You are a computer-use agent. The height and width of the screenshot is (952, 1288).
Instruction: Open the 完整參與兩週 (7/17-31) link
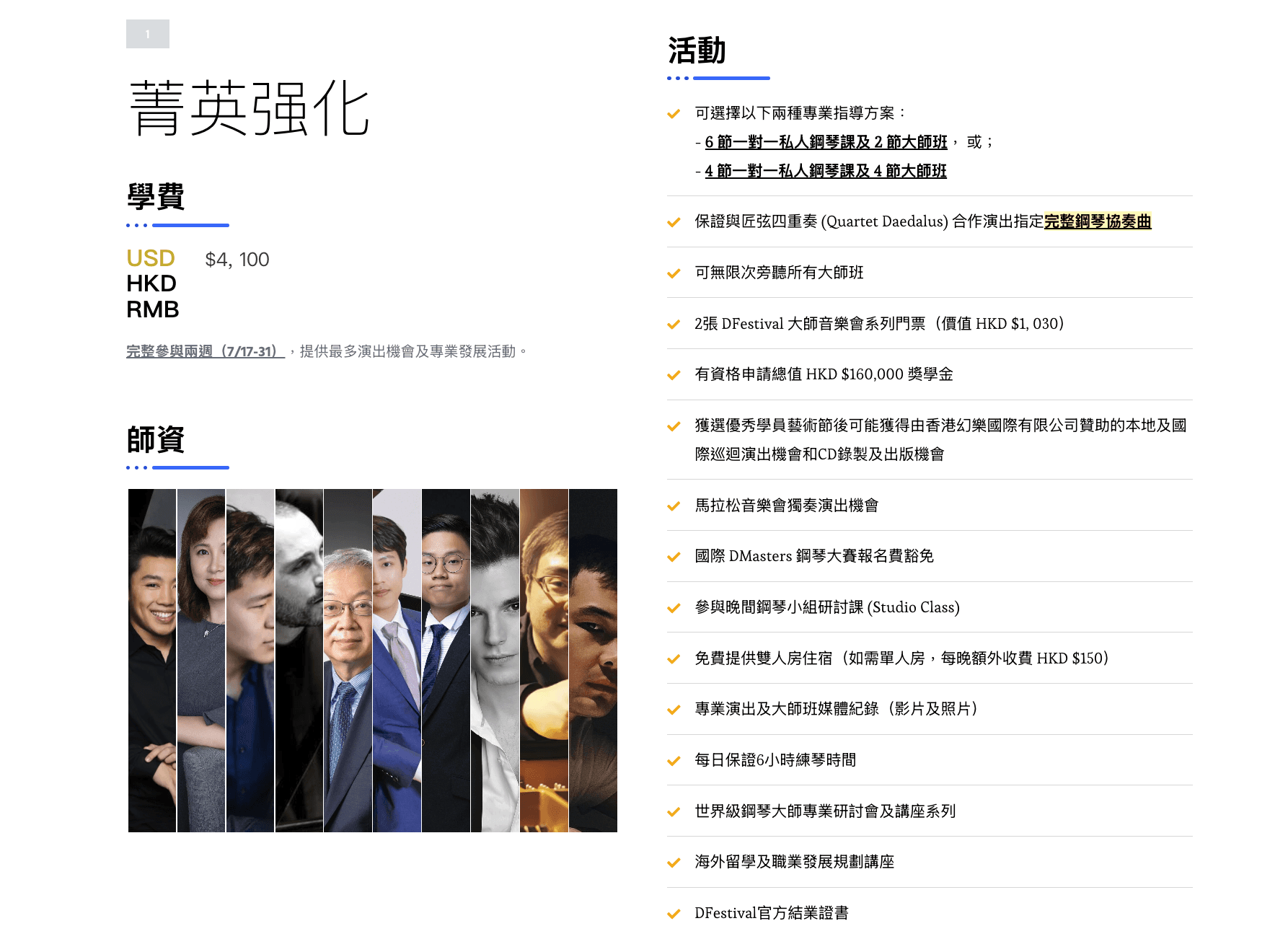tap(206, 351)
